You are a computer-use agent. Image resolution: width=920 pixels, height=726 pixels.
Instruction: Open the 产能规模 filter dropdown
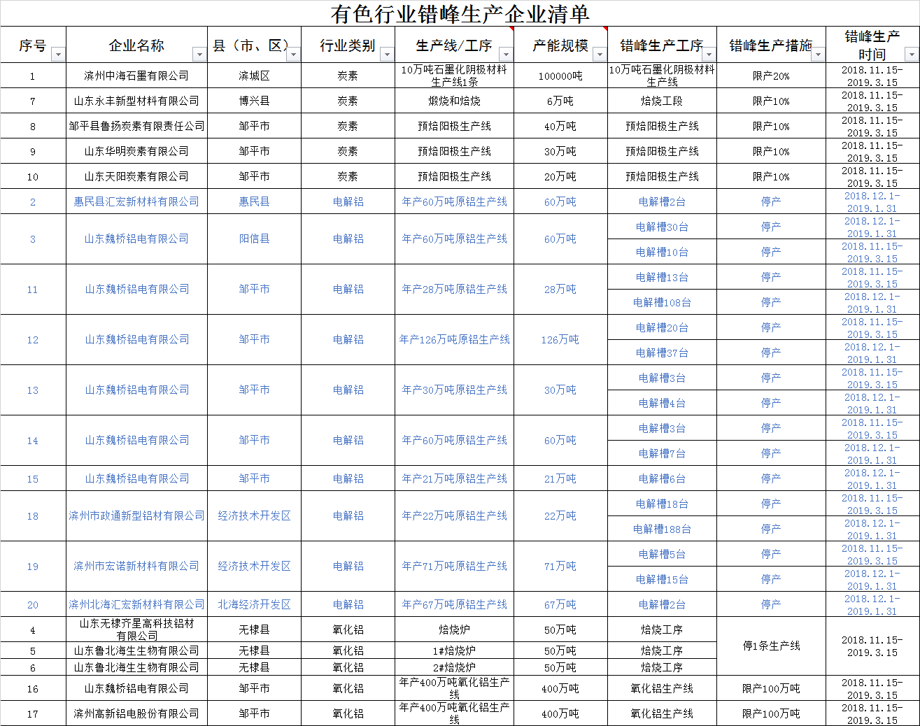click(x=600, y=55)
